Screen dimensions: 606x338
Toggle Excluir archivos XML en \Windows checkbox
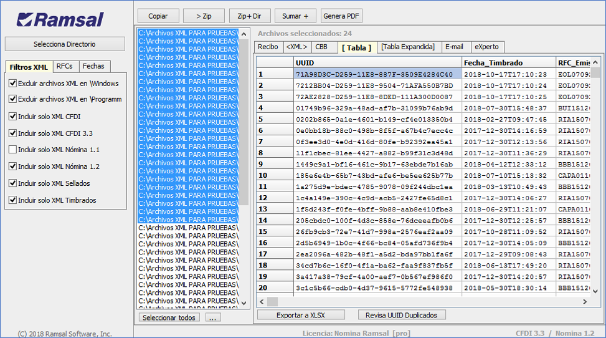(x=12, y=83)
